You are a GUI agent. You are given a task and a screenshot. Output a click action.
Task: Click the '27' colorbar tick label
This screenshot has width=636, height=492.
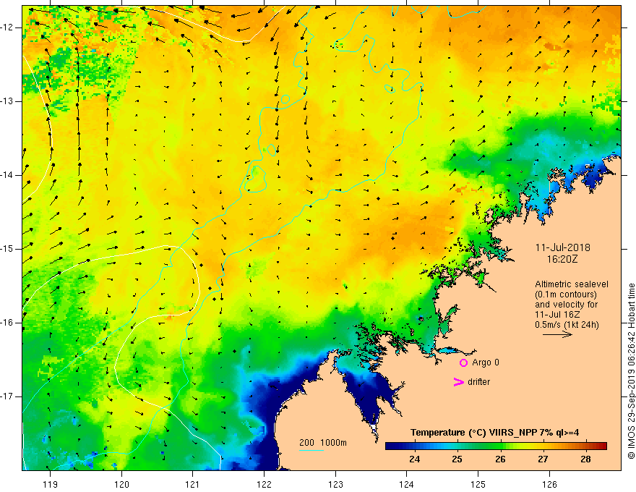tap(543, 459)
